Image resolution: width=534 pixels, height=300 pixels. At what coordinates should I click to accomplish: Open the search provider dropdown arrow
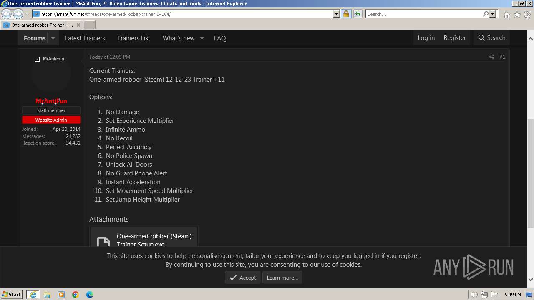[493, 14]
